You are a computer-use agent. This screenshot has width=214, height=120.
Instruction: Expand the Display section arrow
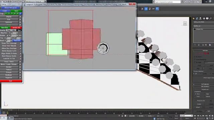click(20, 17)
